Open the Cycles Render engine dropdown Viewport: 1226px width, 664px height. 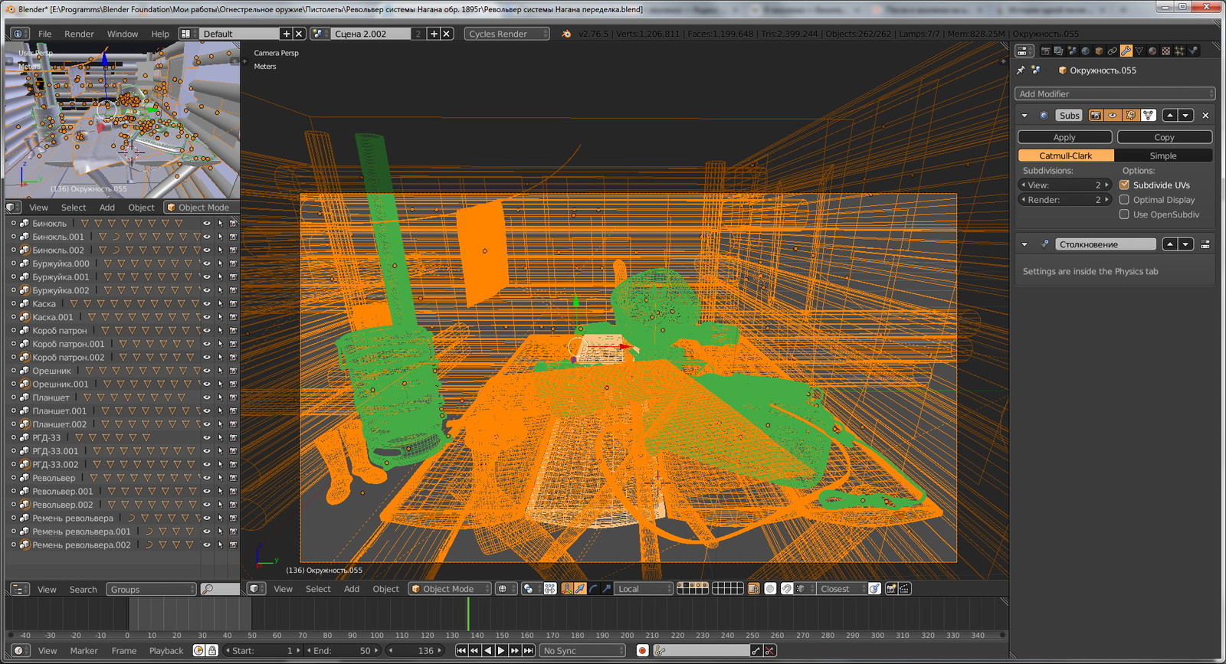(x=506, y=34)
